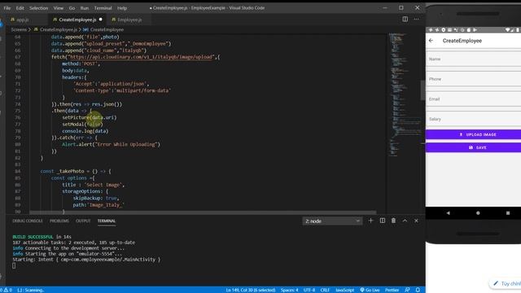Viewport: 521px width, 293px height.
Task: Tap the UPLOAD IMAGE button in emulator
Action: [x=474, y=134]
